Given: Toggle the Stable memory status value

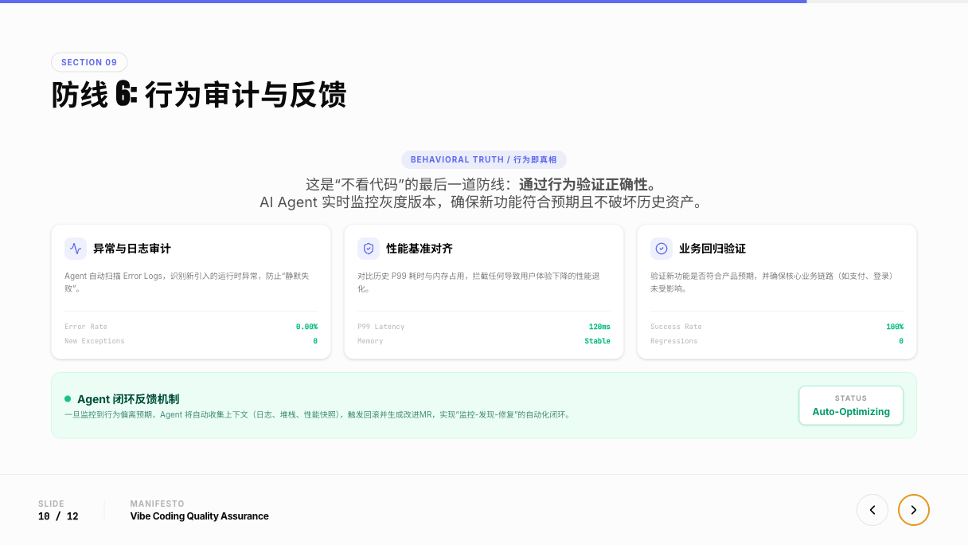Looking at the screenshot, I should point(597,340).
